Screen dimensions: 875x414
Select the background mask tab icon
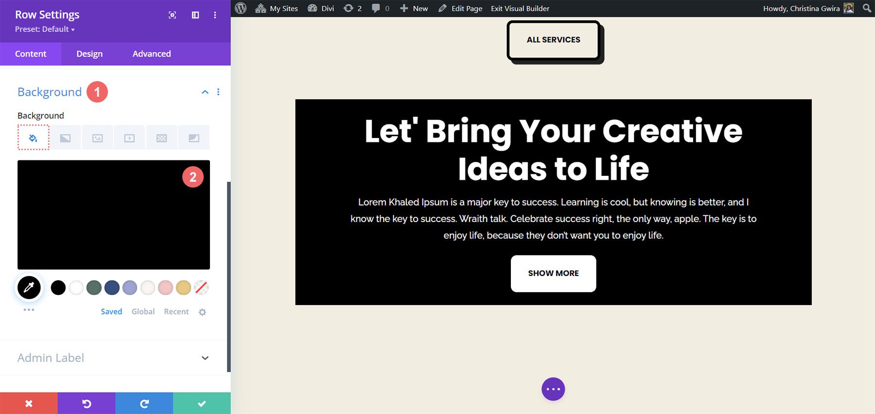(194, 138)
